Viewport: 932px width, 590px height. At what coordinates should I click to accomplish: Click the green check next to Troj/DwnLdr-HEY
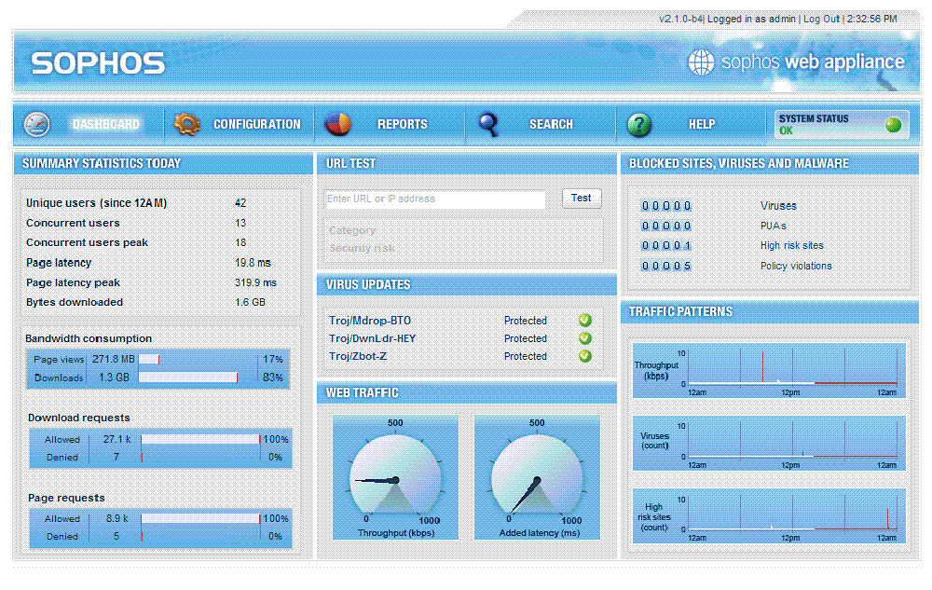[x=585, y=338]
